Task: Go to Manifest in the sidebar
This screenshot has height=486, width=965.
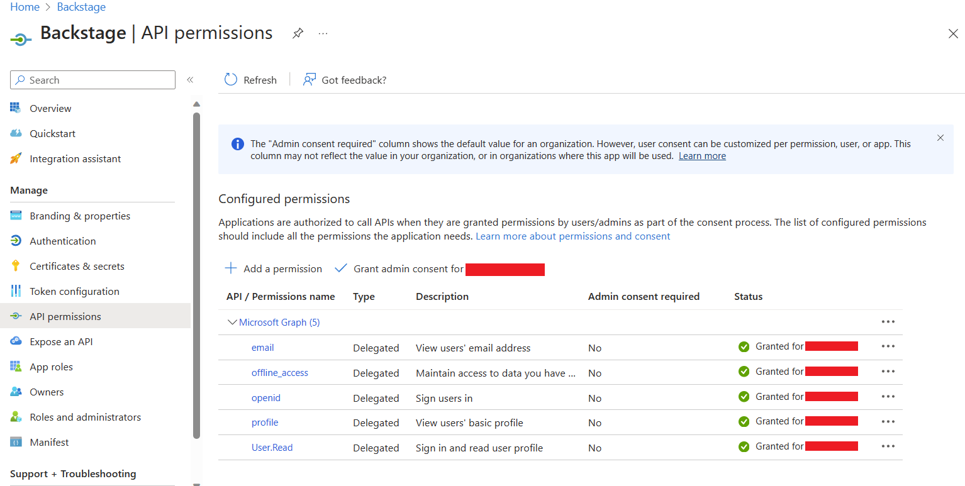Action: tap(49, 442)
